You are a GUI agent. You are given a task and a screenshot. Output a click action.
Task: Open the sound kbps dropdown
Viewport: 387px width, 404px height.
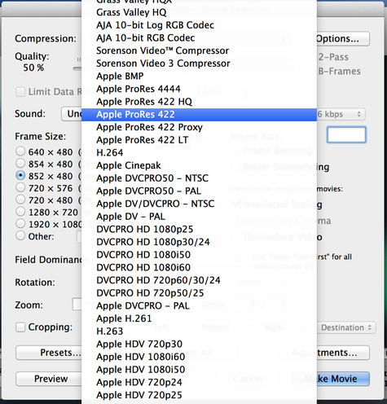point(341,114)
